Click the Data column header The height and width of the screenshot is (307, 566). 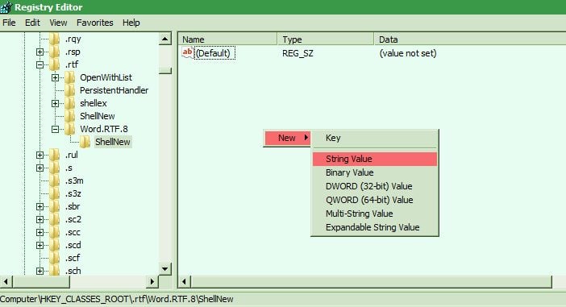coord(470,39)
